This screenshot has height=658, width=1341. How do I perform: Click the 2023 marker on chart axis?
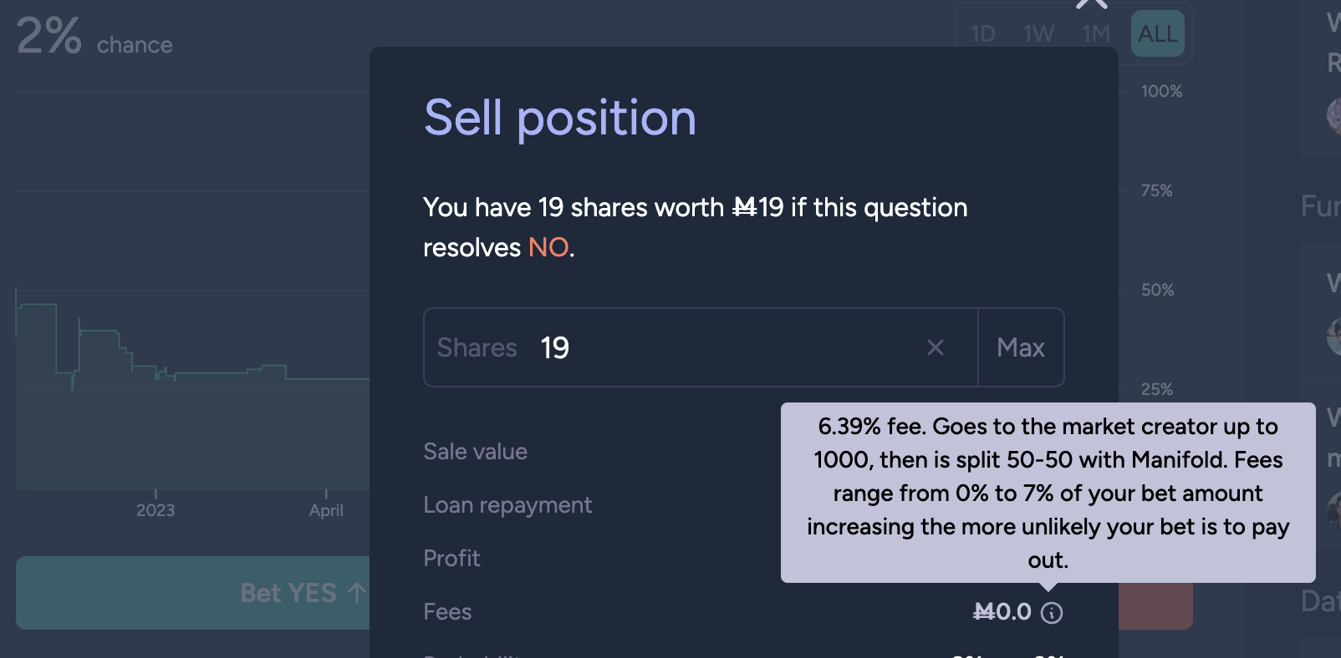pos(156,509)
